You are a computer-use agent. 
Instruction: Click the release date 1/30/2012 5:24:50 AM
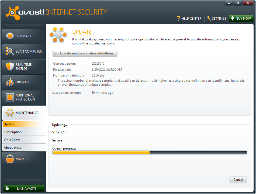107,70
